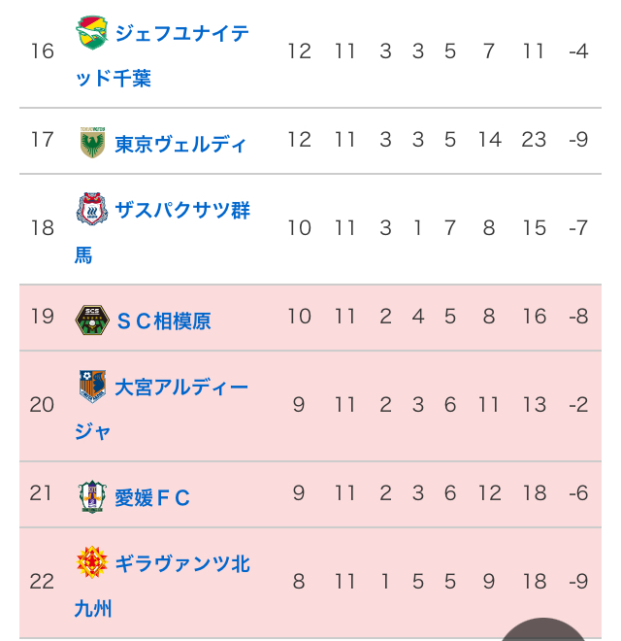This screenshot has height=641, width=621.
Task: Click the Thespakusatsu Gunma club emblem
Action: pos(91,209)
